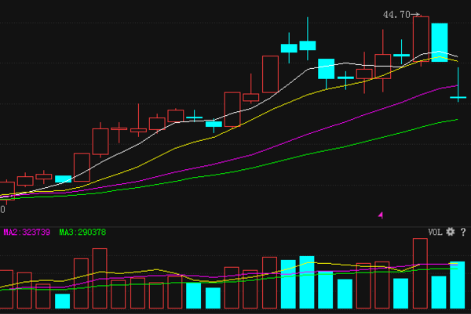Screen dimensions: 471x314
Task: Click the magenta triangle marker below the candles
Action: [381, 215]
